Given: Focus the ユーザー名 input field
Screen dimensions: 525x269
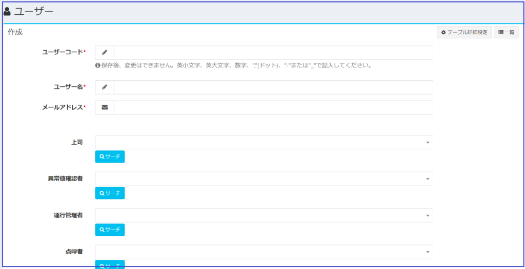Looking at the screenshot, I should click(273, 87).
